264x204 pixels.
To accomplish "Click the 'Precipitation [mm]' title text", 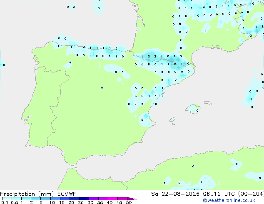I will pos(27,194).
